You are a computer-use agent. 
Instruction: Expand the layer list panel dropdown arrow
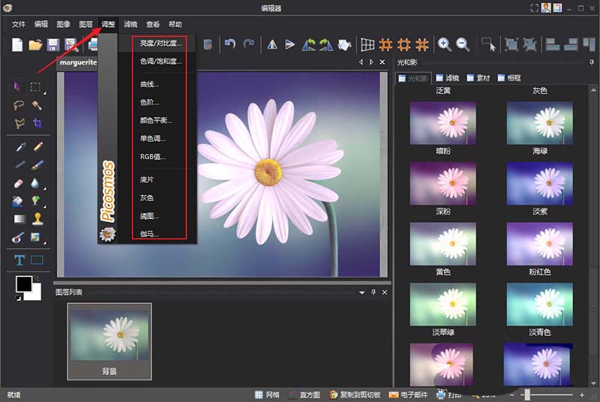coord(361,292)
